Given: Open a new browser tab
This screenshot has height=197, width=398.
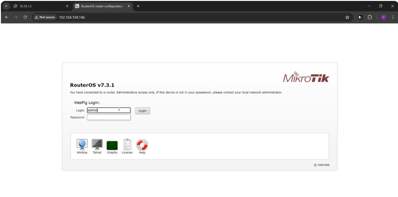Looking at the screenshot, I should click(138, 6).
